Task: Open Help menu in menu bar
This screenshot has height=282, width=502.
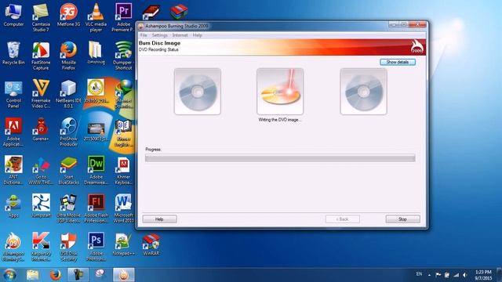Action: pos(197,35)
